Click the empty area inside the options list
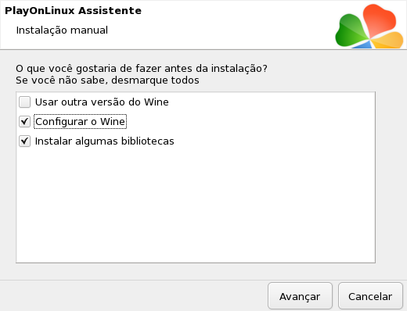407x311 pixels. pyautogui.click(x=196, y=206)
